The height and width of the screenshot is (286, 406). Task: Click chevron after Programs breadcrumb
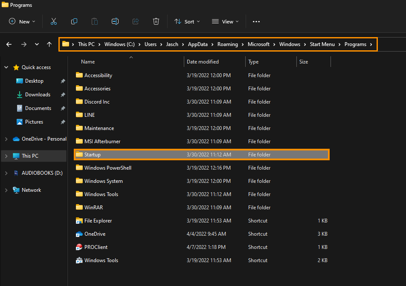(371, 44)
